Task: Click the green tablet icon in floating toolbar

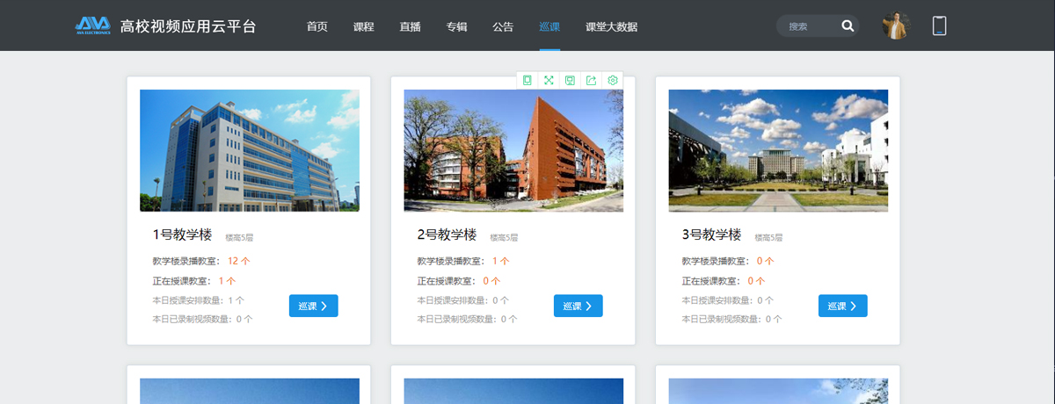Action: pyautogui.click(x=527, y=81)
